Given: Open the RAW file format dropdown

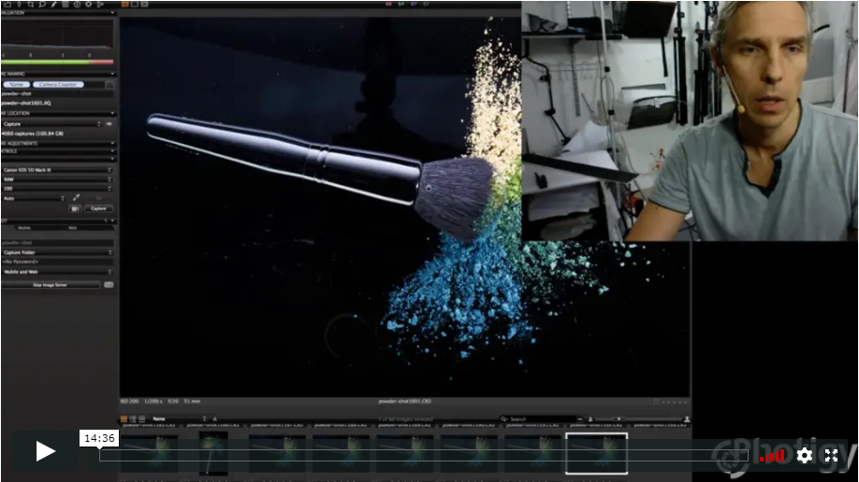Looking at the screenshot, I should [x=57, y=179].
